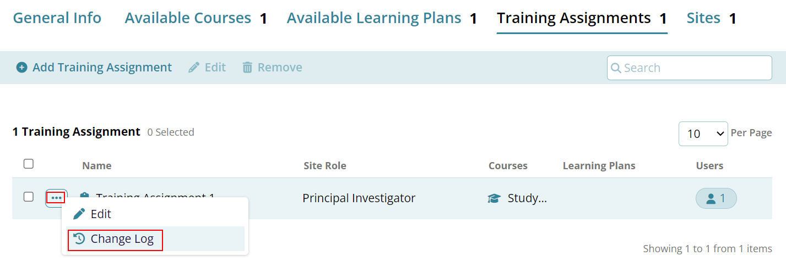Switch to the General Info tab
Viewport: 786px width, 278px height.
57,18
